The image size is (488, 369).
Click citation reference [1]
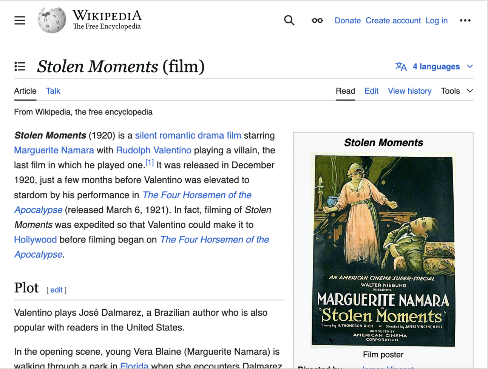point(150,163)
